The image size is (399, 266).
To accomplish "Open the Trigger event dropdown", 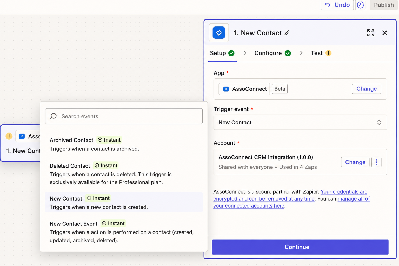I will (x=300, y=122).
